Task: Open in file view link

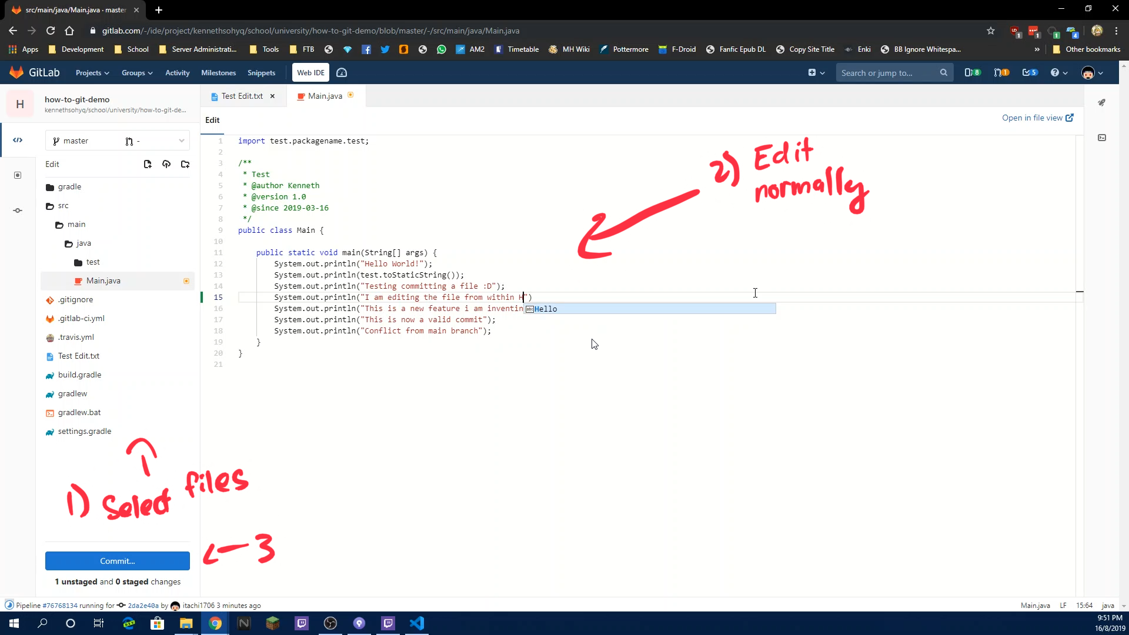Action: [1037, 118]
